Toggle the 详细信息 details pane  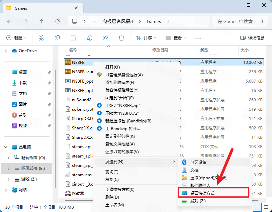(252, 38)
